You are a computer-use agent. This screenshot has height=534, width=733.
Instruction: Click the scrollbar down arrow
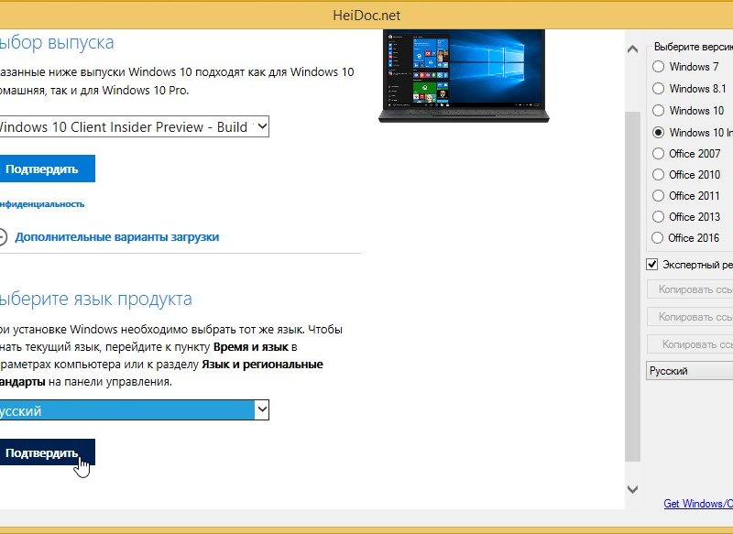632,489
